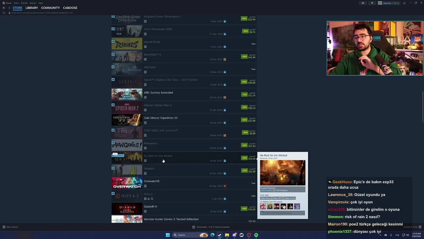
Task: Open the Help menu
Action: coord(40,3)
